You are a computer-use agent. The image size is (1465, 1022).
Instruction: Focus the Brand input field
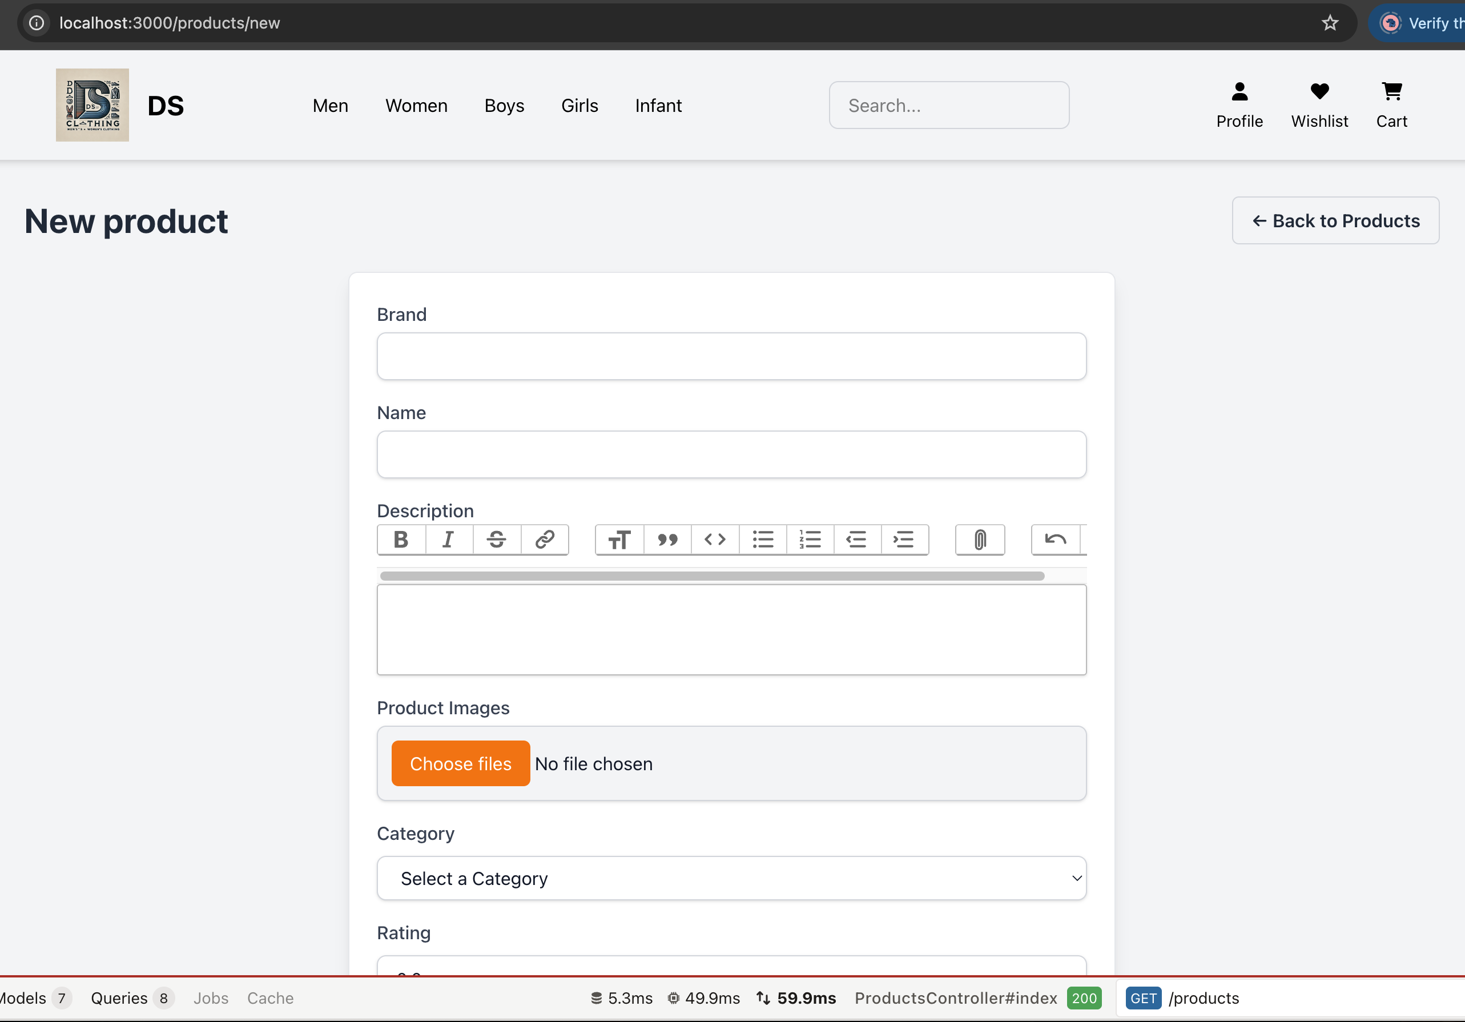click(731, 356)
